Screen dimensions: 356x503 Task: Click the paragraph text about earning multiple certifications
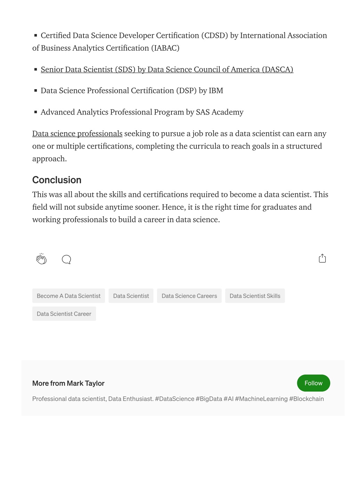click(x=179, y=146)
